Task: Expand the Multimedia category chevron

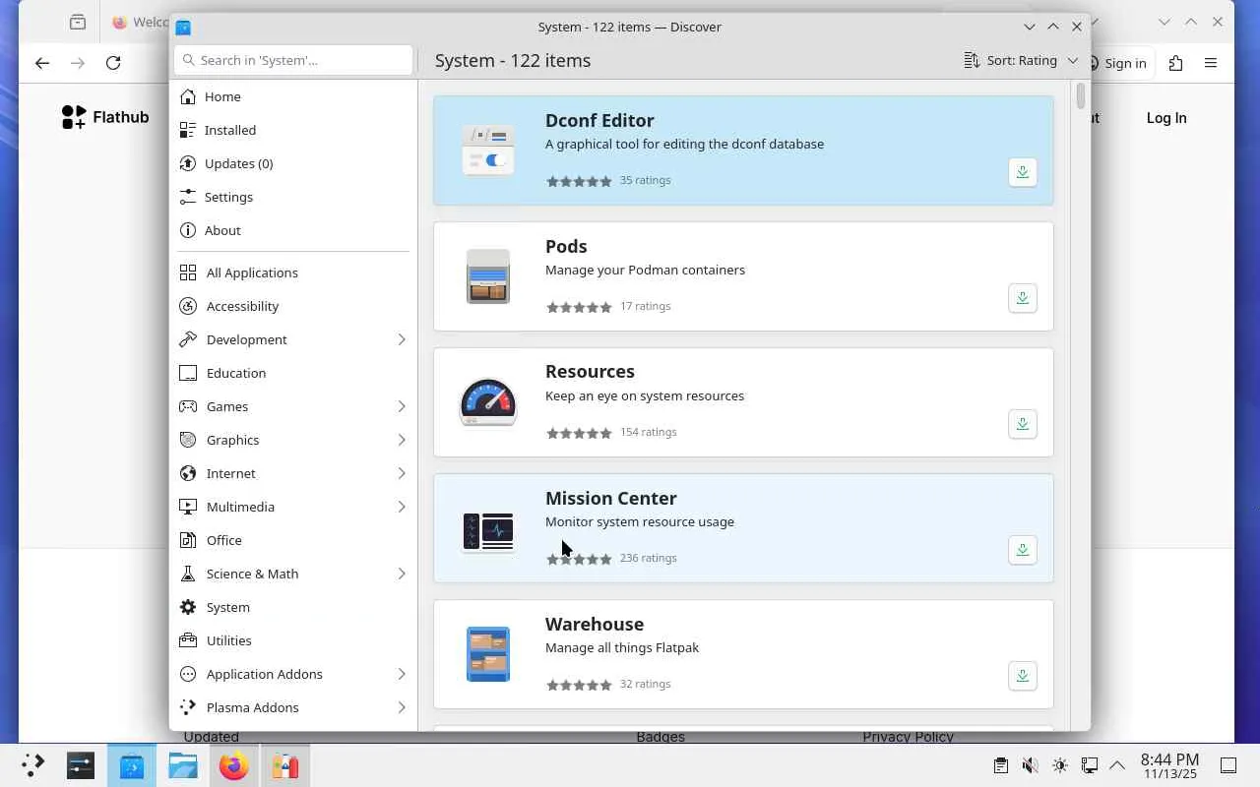Action: coord(402,507)
